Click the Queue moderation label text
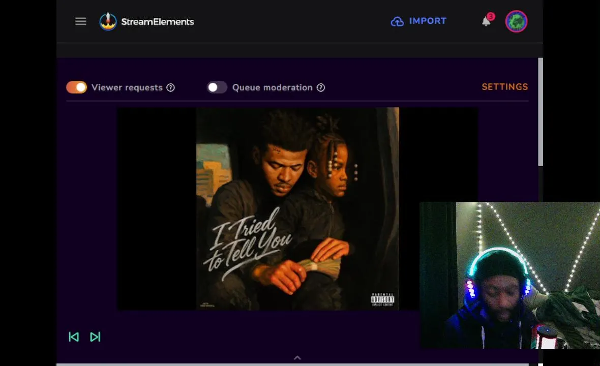This screenshot has width=600, height=366. click(x=273, y=87)
